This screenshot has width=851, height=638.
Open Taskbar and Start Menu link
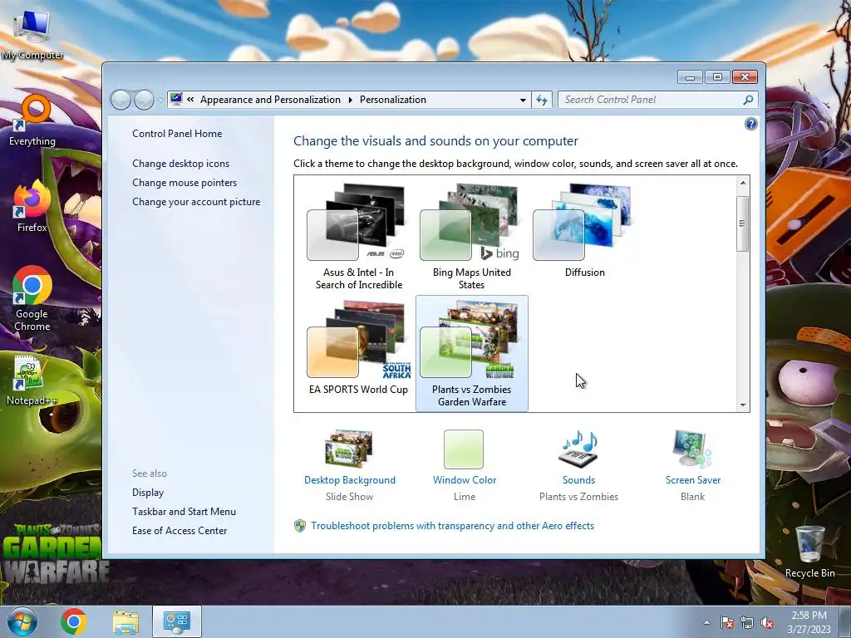[x=184, y=512]
